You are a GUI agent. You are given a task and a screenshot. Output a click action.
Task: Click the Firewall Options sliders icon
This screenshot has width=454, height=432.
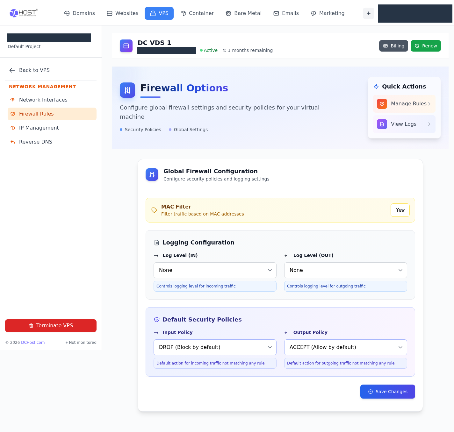point(127,90)
